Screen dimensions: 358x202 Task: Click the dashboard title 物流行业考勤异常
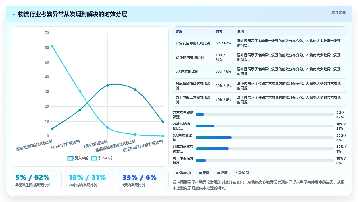(72, 14)
